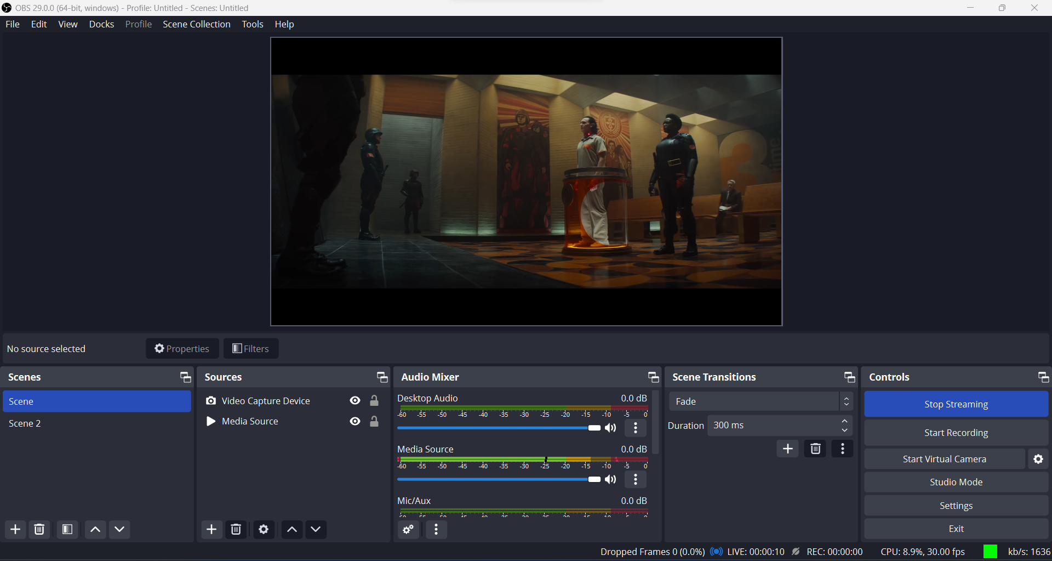
Task: Toggle lock on Media Source
Action: pyautogui.click(x=374, y=421)
